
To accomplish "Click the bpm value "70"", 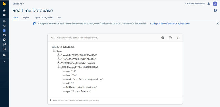I will click(x=74, y=75).
